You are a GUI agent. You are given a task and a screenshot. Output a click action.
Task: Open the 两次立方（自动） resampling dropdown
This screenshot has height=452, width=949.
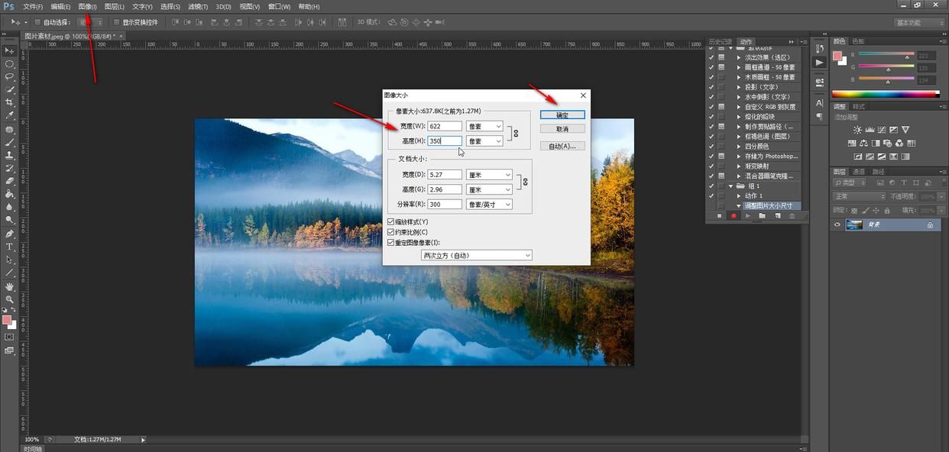coord(476,255)
